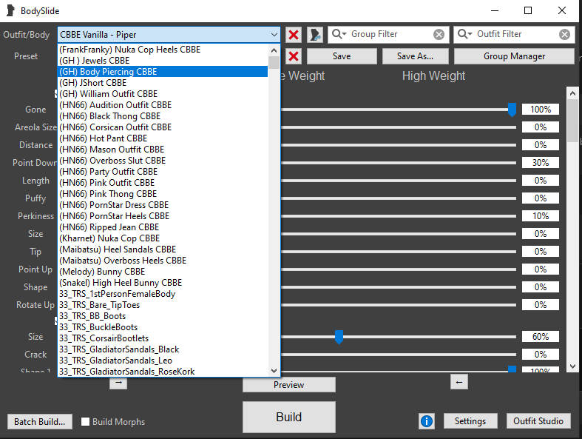Clear the Group Filter field

tap(439, 35)
